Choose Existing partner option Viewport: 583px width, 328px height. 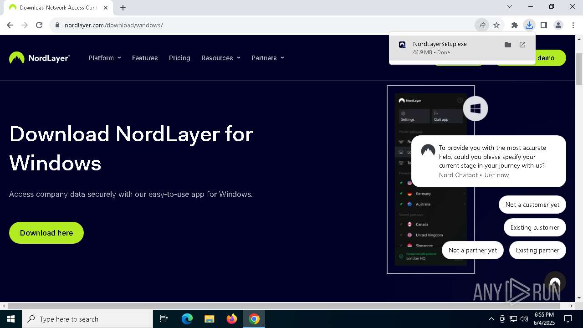pyautogui.click(x=537, y=250)
